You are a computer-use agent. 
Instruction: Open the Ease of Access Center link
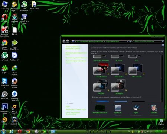click(73, 114)
